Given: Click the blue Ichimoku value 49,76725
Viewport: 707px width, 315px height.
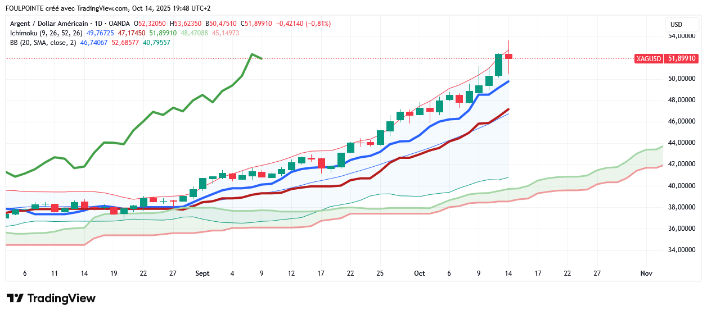Looking at the screenshot, I should [100, 33].
